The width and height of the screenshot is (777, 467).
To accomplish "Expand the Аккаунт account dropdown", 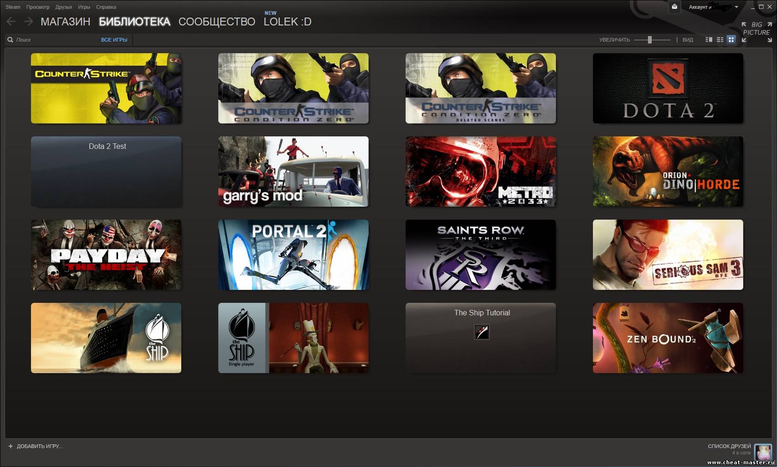I will tap(736, 7).
